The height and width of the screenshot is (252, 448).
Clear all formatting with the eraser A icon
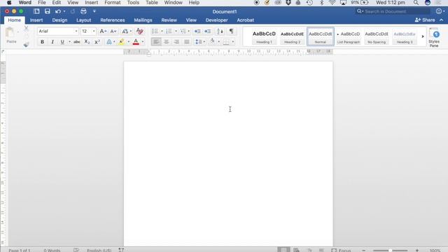pos(140,31)
